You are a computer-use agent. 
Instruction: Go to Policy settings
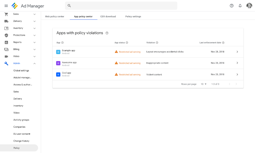point(133,16)
